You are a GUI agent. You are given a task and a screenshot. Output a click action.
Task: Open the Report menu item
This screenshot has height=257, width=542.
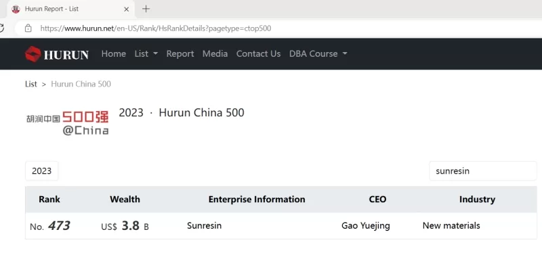[180, 54]
